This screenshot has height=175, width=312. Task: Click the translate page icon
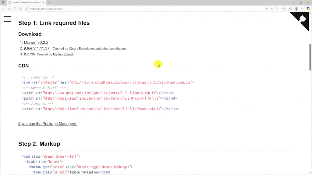point(267,9)
